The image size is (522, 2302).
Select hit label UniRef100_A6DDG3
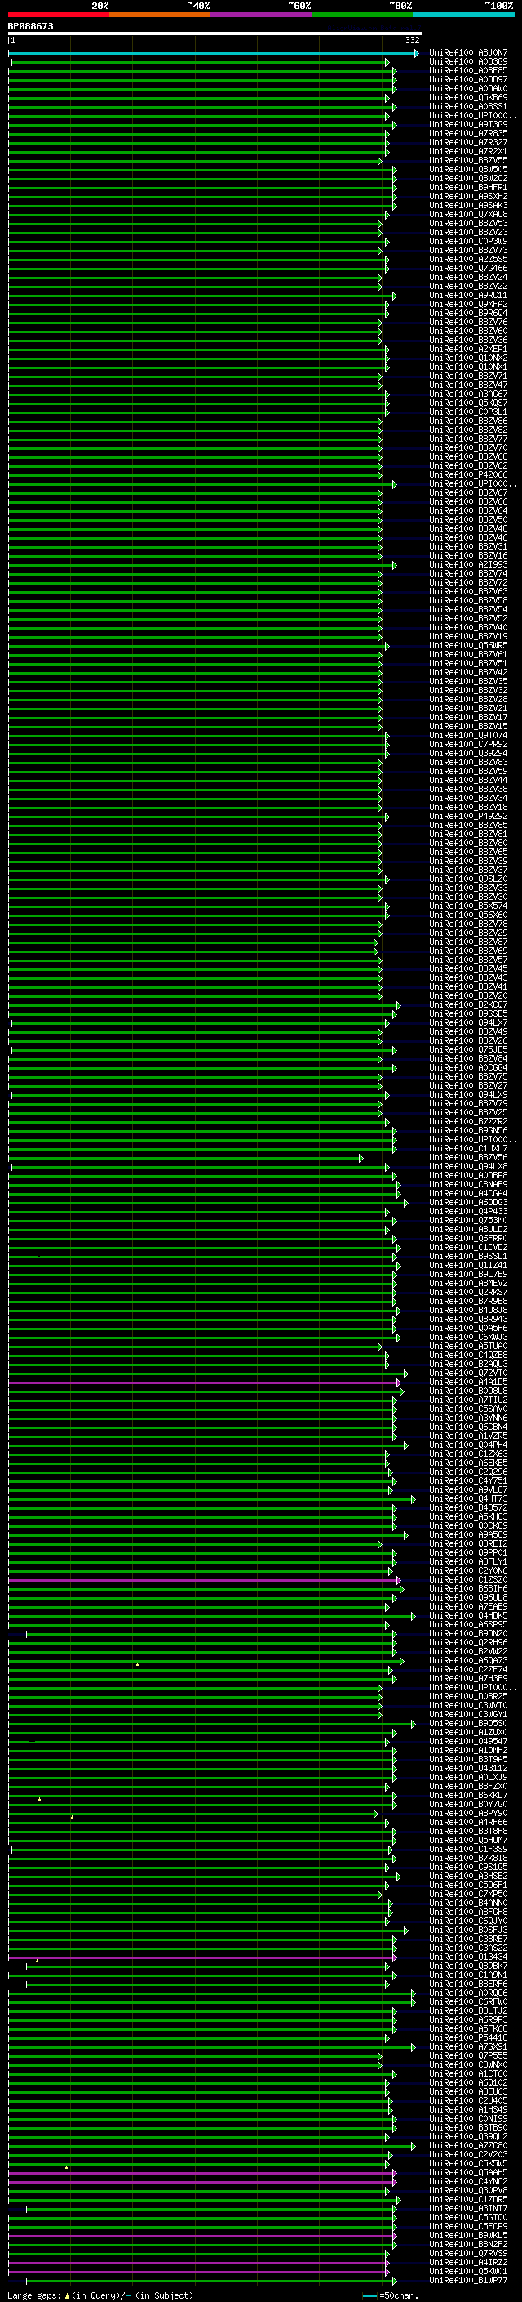click(468, 1203)
